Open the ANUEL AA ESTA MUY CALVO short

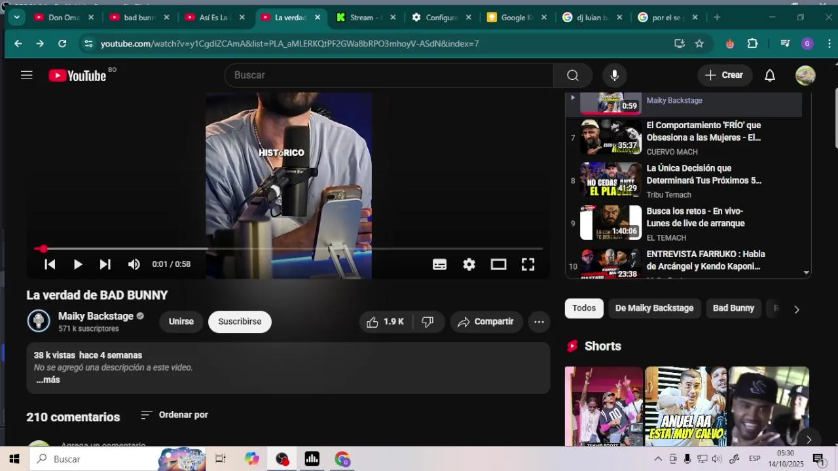pyautogui.click(x=685, y=406)
